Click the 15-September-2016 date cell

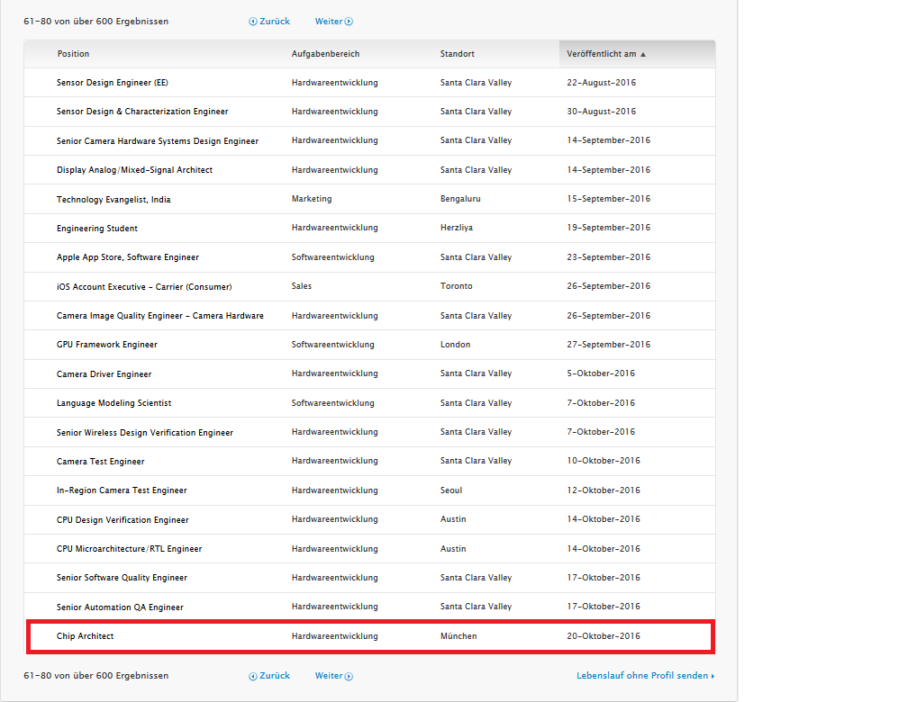609,199
